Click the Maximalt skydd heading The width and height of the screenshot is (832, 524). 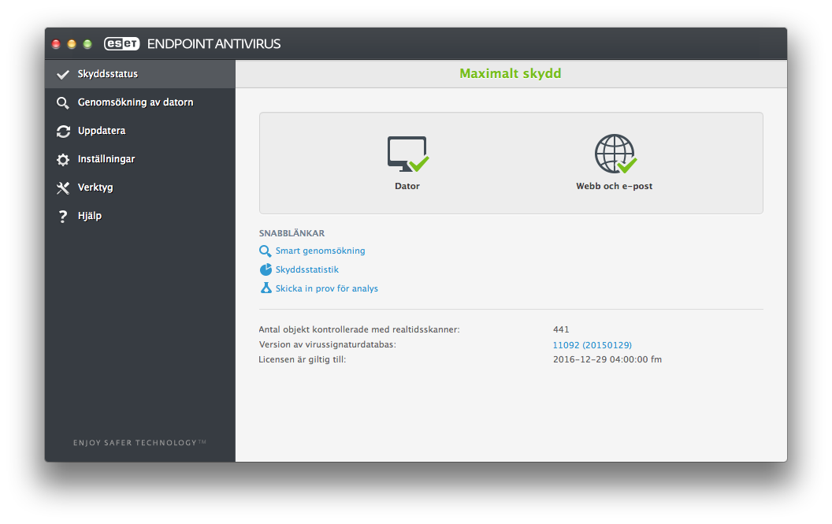511,73
